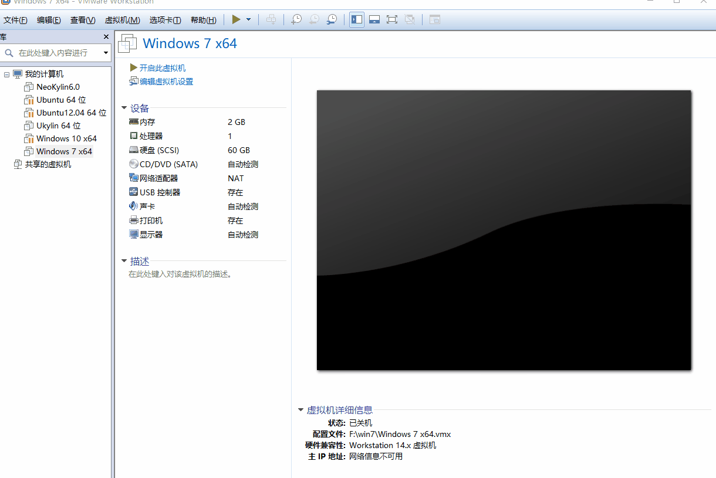Image resolution: width=716 pixels, height=478 pixels.
Task: Click the 内存 memory device icon
Action: tap(134, 122)
